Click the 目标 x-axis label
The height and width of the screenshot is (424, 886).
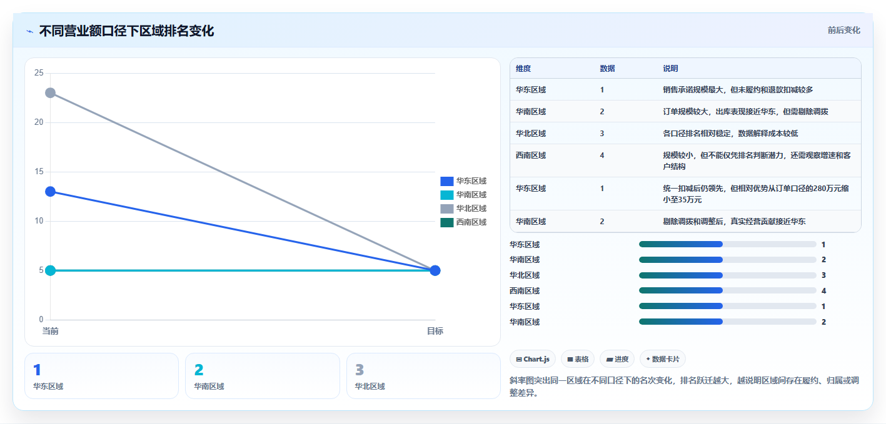(435, 331)
